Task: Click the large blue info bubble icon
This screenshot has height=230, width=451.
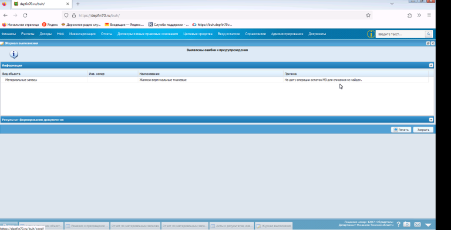Action: pyautogui.click(x=14, y=54)
